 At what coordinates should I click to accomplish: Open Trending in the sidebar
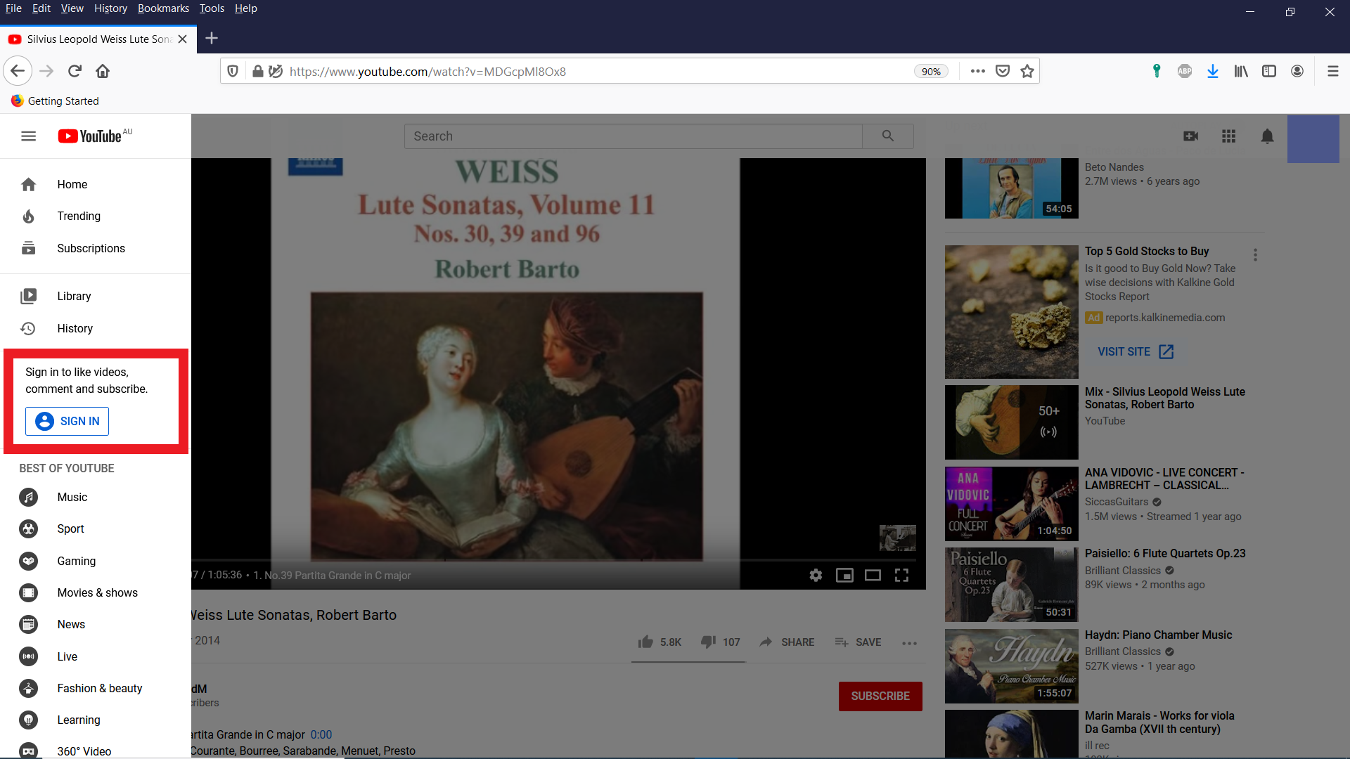coord(79,216)
